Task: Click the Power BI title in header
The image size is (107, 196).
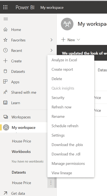Action: click(25, 7)
